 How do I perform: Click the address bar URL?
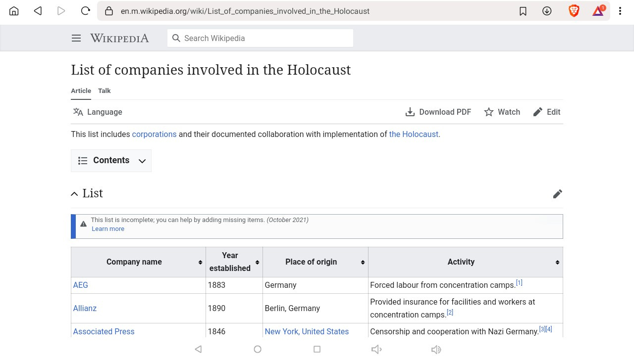pos(245,11)
